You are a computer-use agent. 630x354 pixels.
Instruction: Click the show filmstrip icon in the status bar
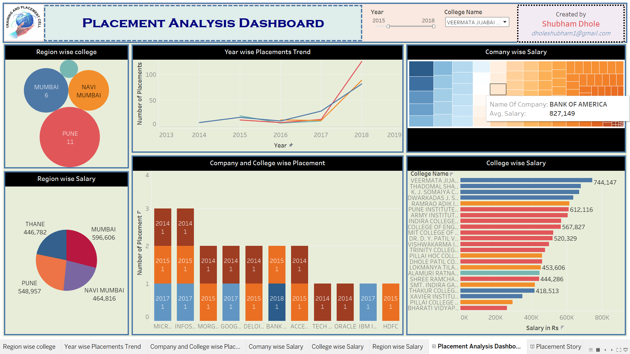click(x=591, y=350)
